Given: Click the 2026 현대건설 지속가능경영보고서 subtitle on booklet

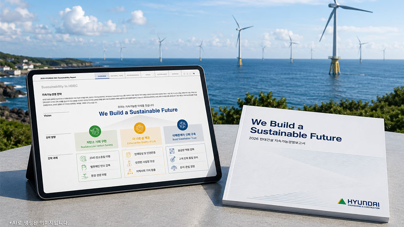Looking at the screenshot, I should point(277,140).
